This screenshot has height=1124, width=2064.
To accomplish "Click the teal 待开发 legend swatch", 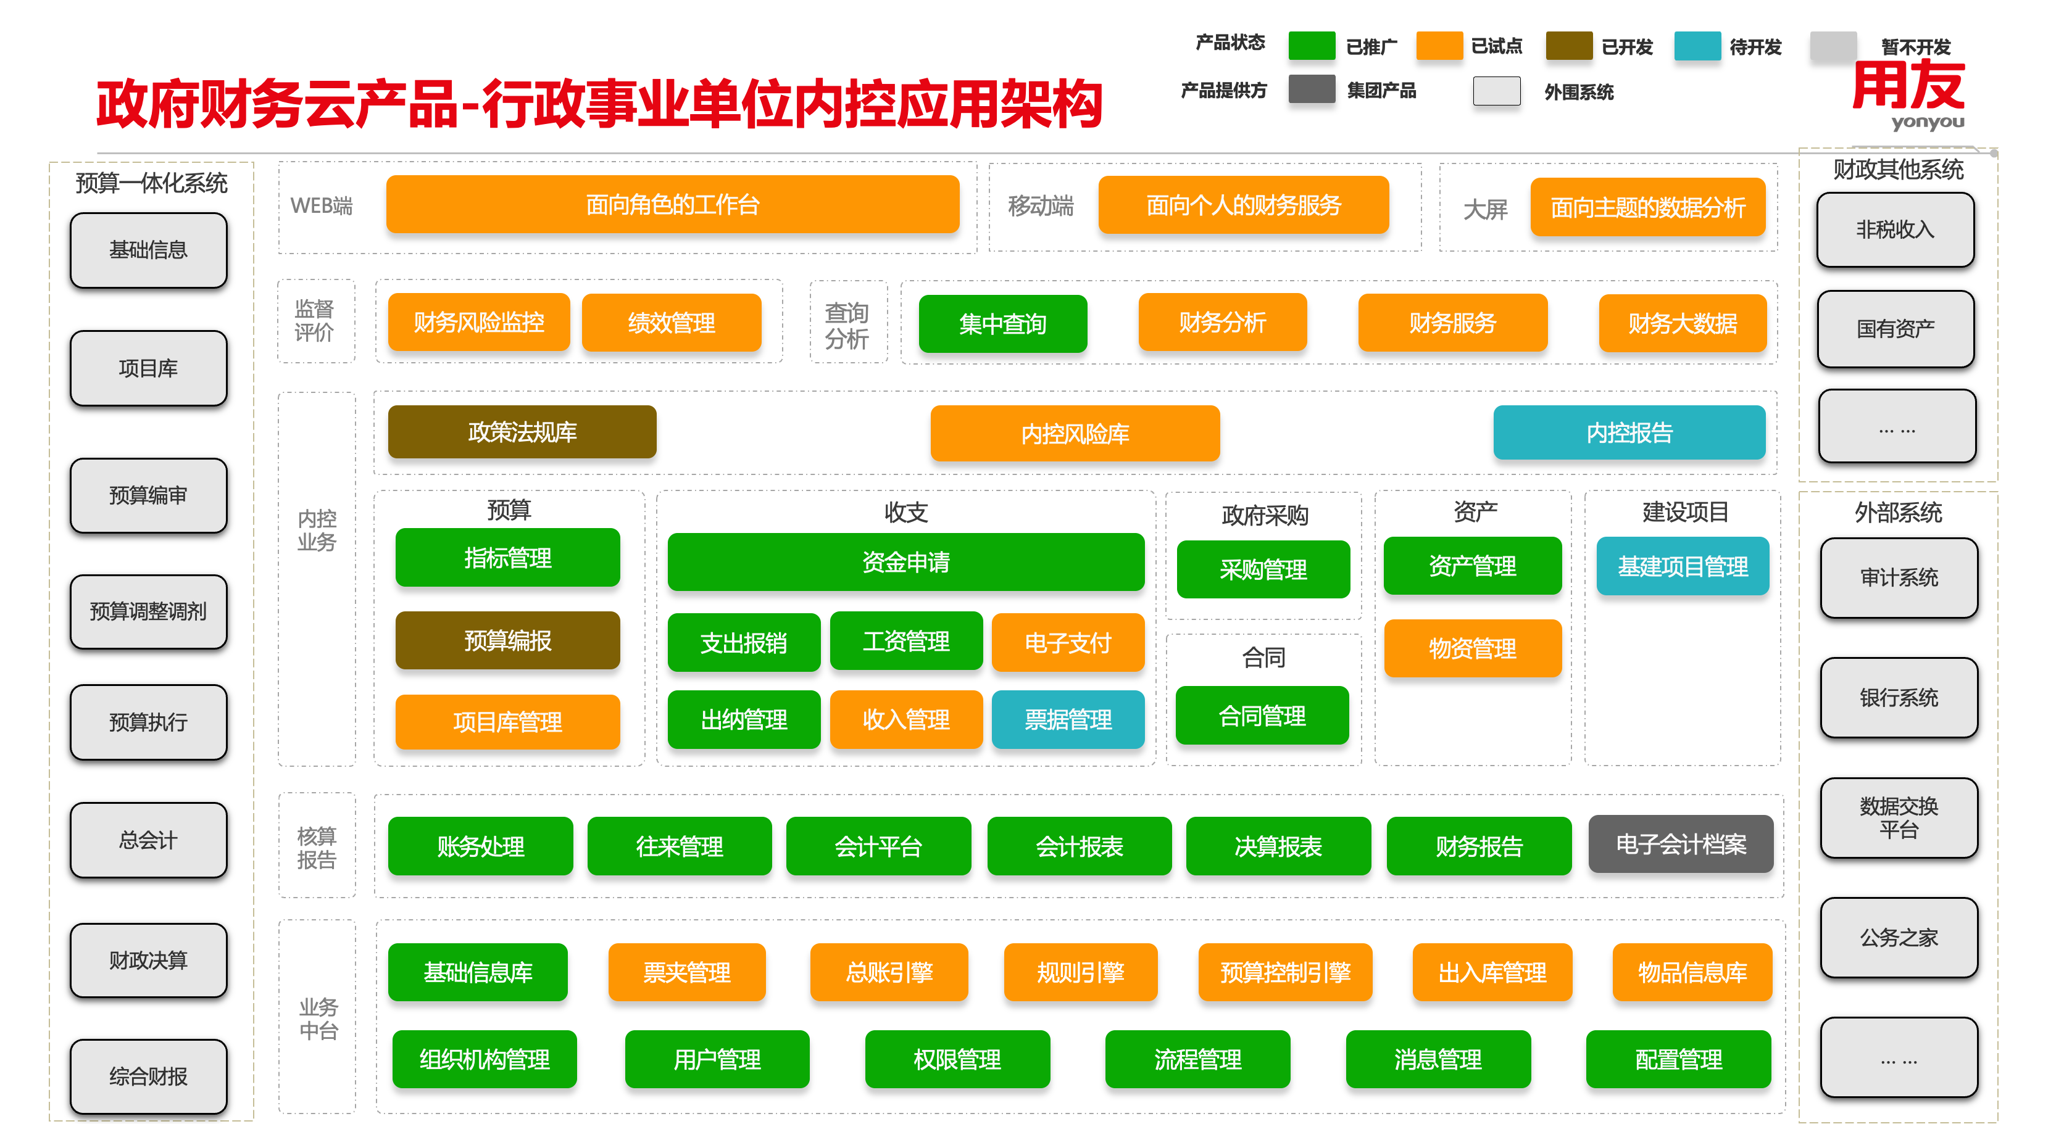I will pos(1697,46).
